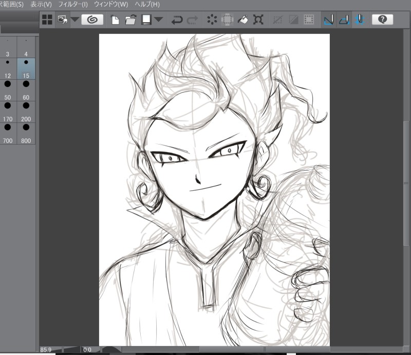Click the Scale/Rotate transform icon
The width and height of the screenshot is (411, 355).
[258, 20]
